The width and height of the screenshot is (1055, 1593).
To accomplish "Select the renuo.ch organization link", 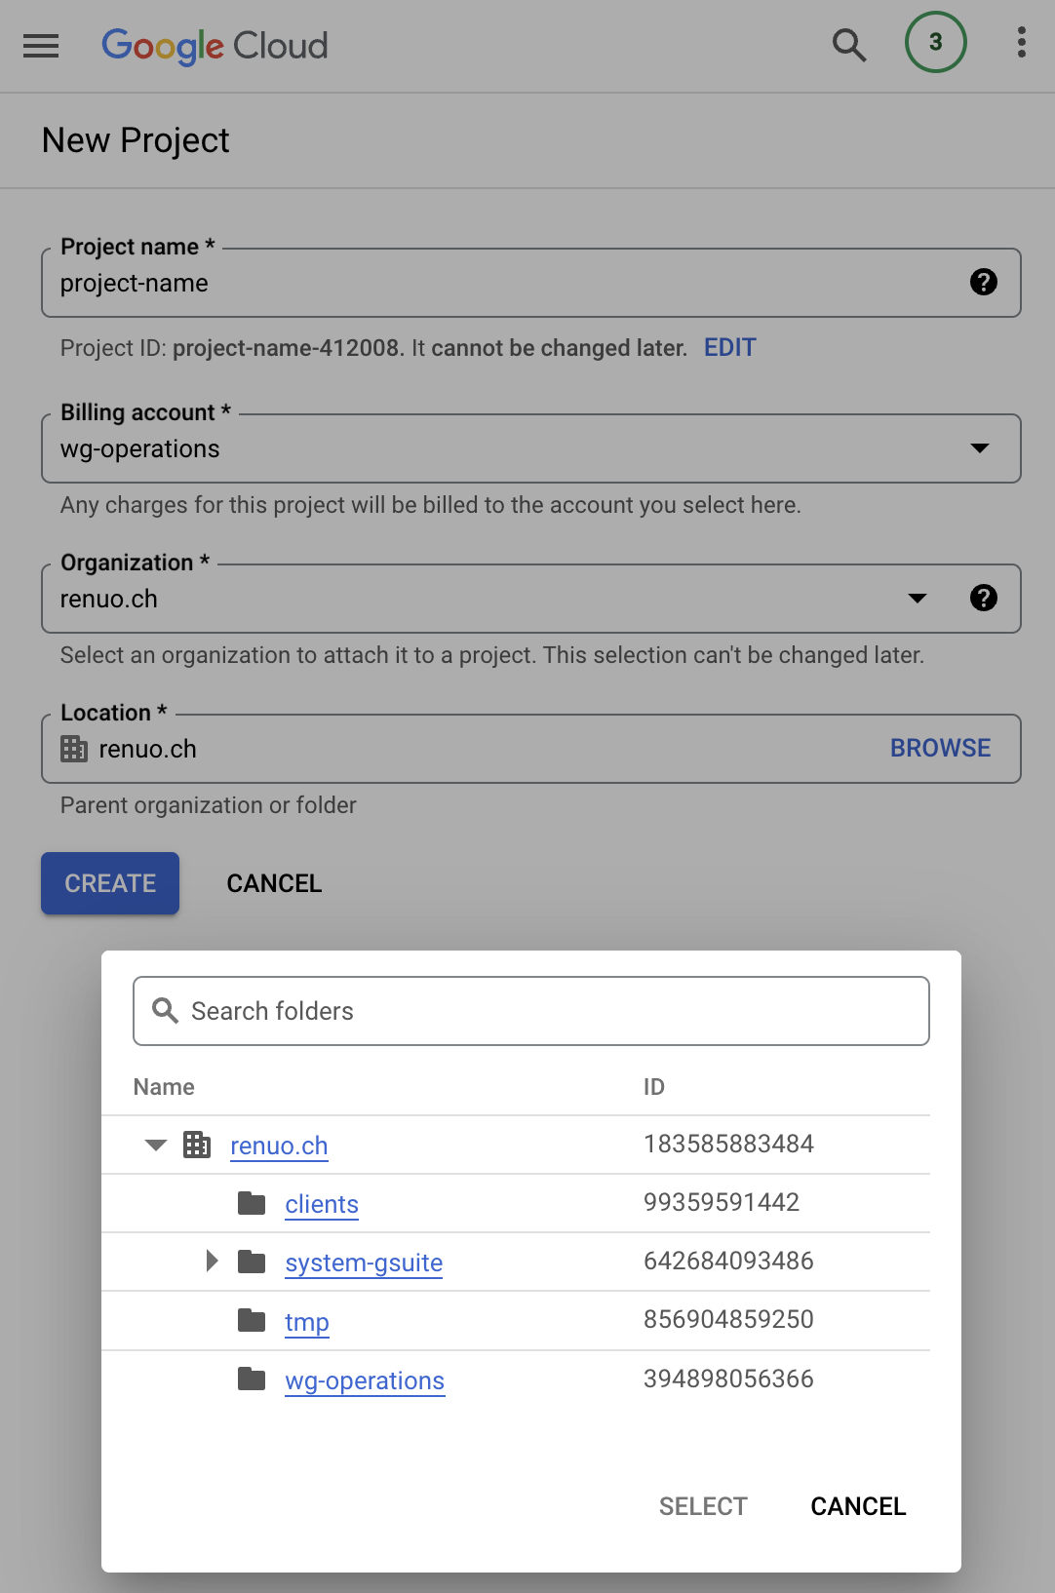I will point(279,1146).
